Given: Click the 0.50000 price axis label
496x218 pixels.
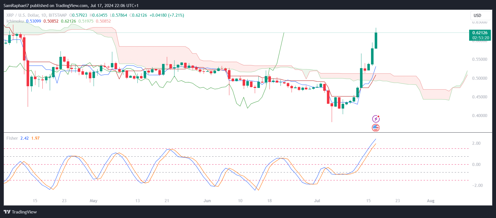Looking at the screenshot, I should [x=480, y=78].
